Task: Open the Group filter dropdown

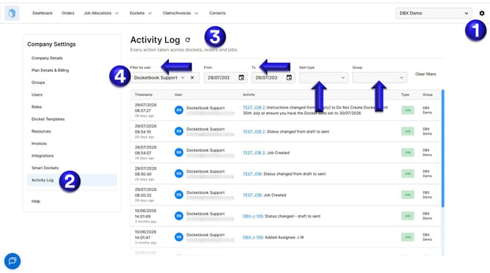Action: click(x=380, y=78)
